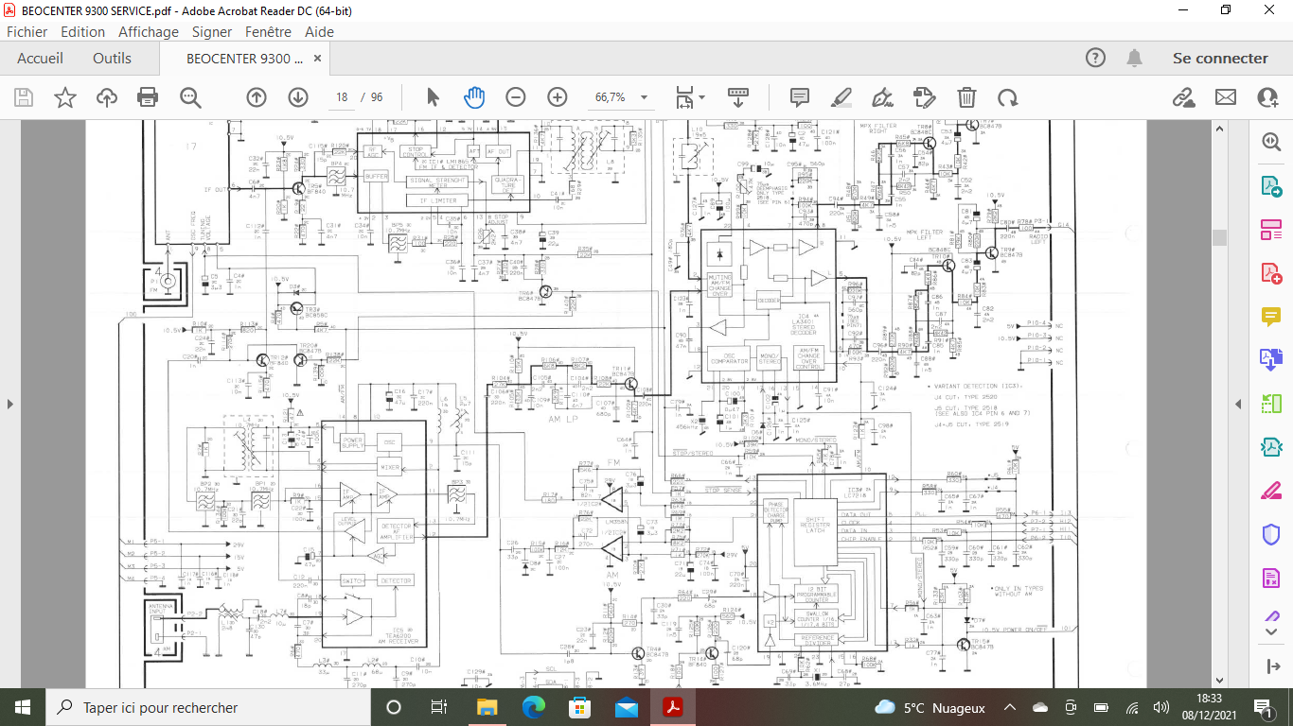Open the Edition menu
Viewport: 1293px width, 726px height.
coord(83,31)
